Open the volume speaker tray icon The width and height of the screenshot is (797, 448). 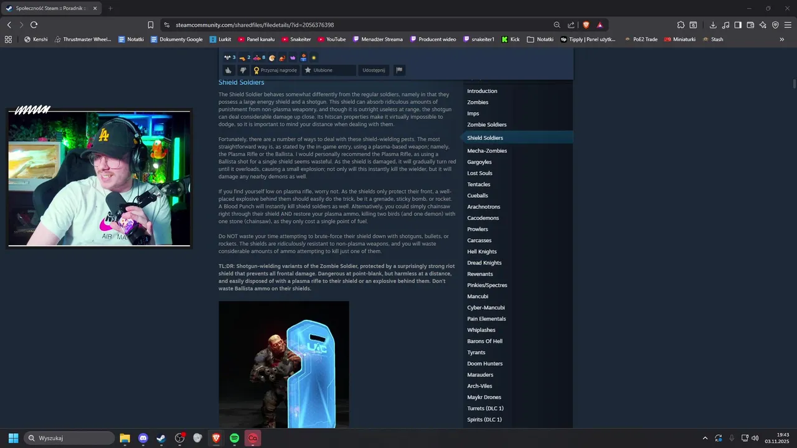pyautogui.click(x=755, y=438)
